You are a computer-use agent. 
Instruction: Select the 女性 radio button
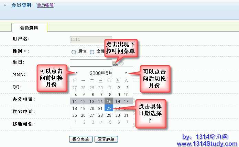tap(92, 52)
